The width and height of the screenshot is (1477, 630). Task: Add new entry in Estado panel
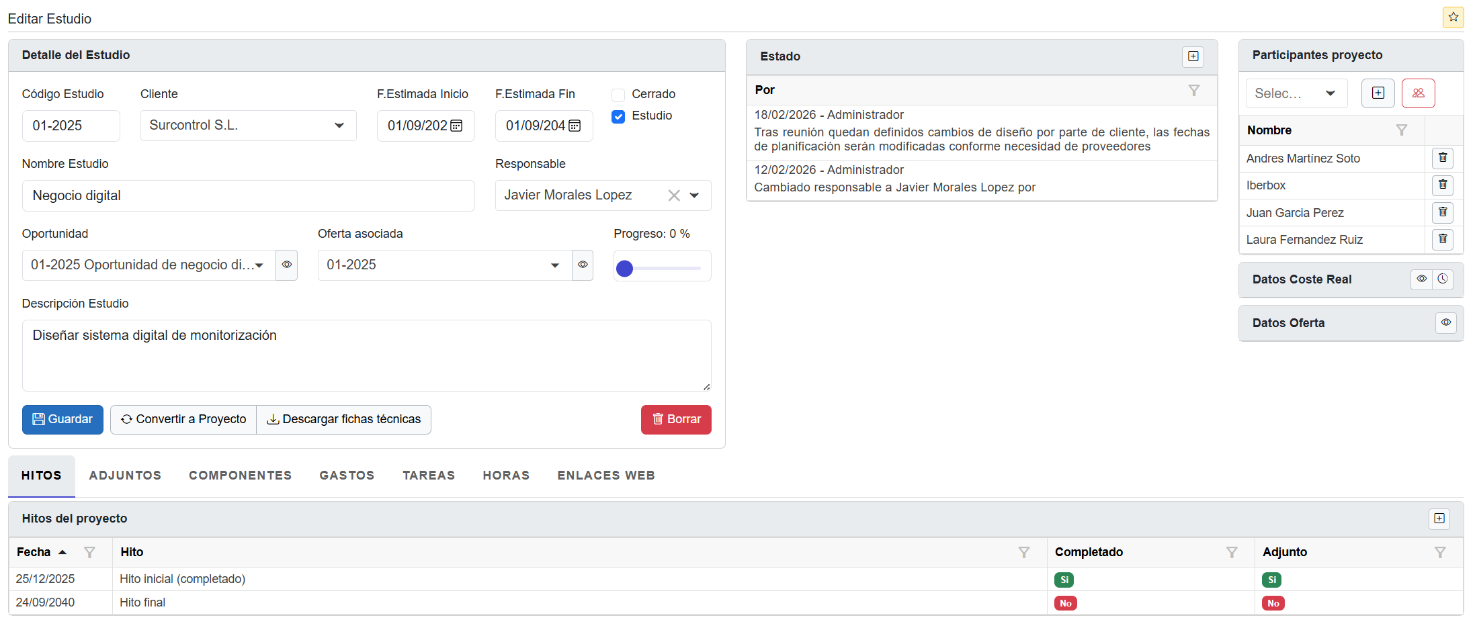(1193, 56)
